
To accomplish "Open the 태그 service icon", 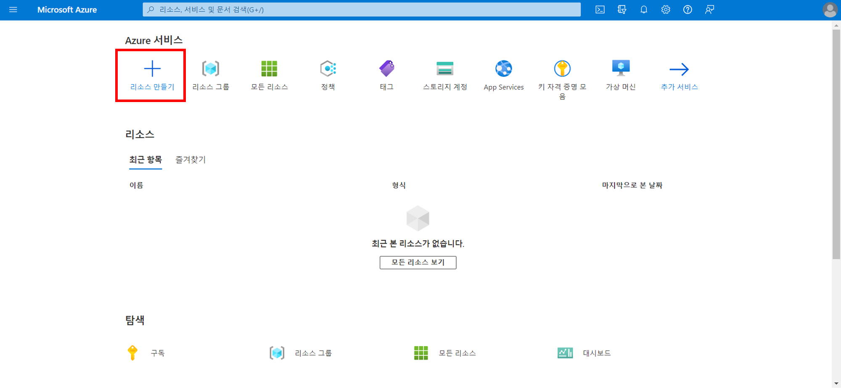I will [387, 68].
